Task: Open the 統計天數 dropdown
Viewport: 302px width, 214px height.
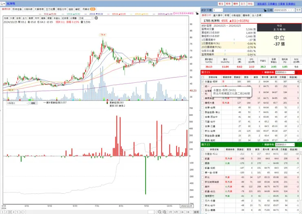Action: [x=218, y=10]
